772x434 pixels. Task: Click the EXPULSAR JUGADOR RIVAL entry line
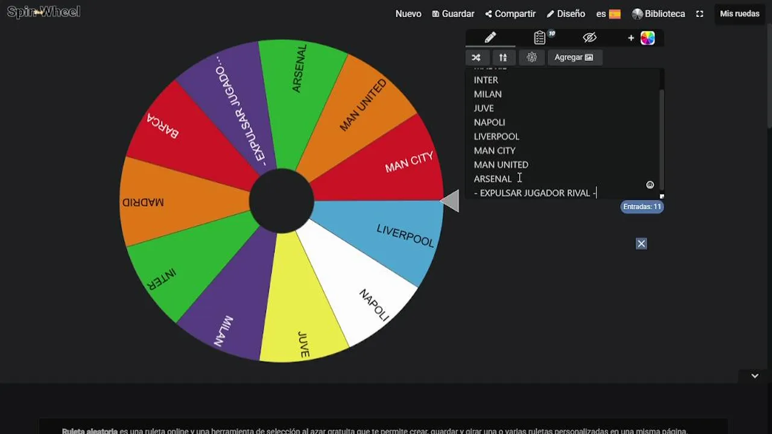point(536,193)
